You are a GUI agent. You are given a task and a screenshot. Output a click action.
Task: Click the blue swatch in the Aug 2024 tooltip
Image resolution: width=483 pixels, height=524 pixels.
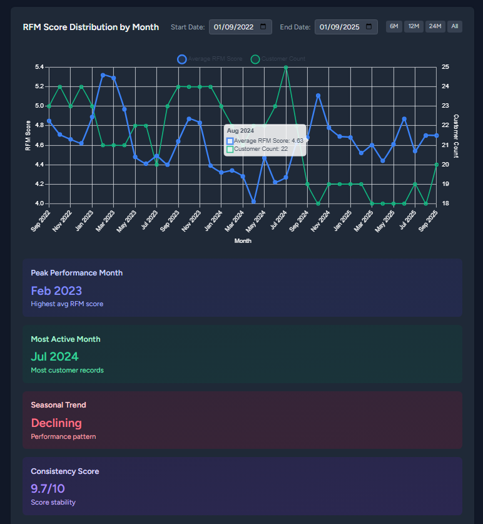230,141
